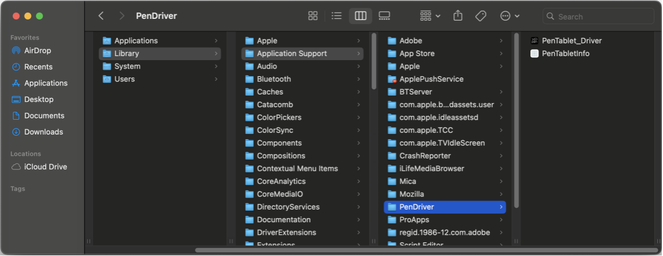The width and height of the screenshot is (663, 256).
Task: Click the Edit Tags icon
Action: (x=481, y=16)
